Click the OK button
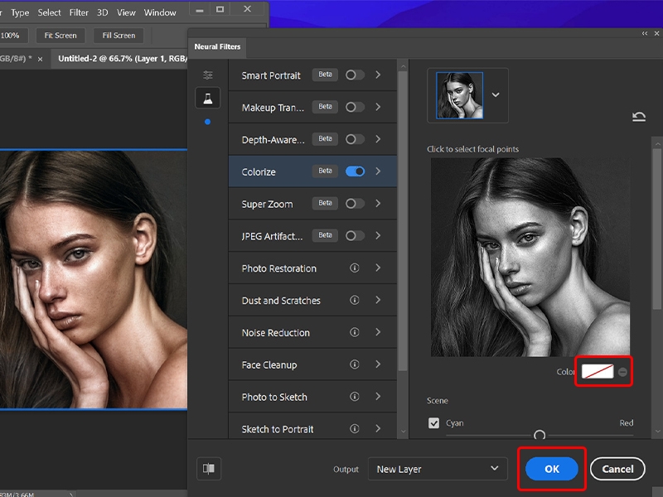 [x=551, y=468]
